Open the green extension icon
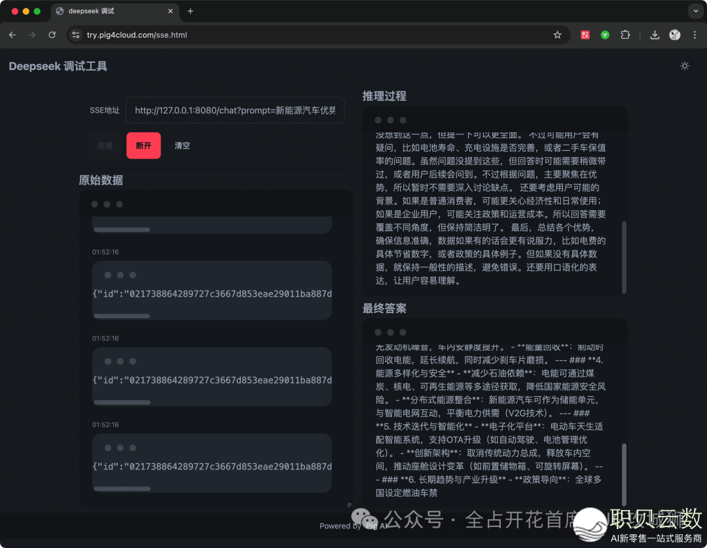This screenshot has height=548, width=707. pos(605,35)
